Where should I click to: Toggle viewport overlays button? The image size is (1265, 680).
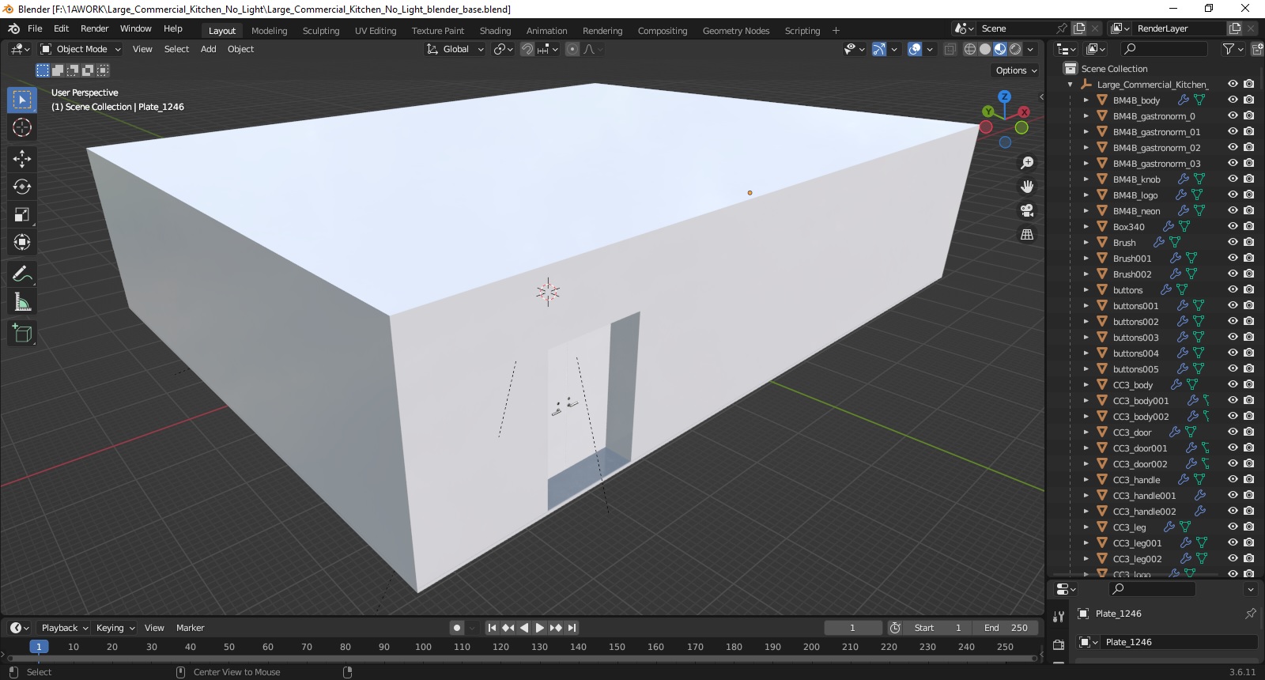coord(915,49)
